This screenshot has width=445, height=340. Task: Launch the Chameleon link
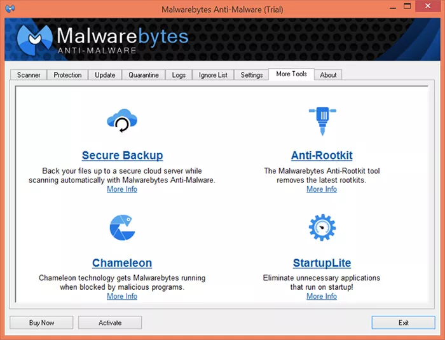coord(122,263)
